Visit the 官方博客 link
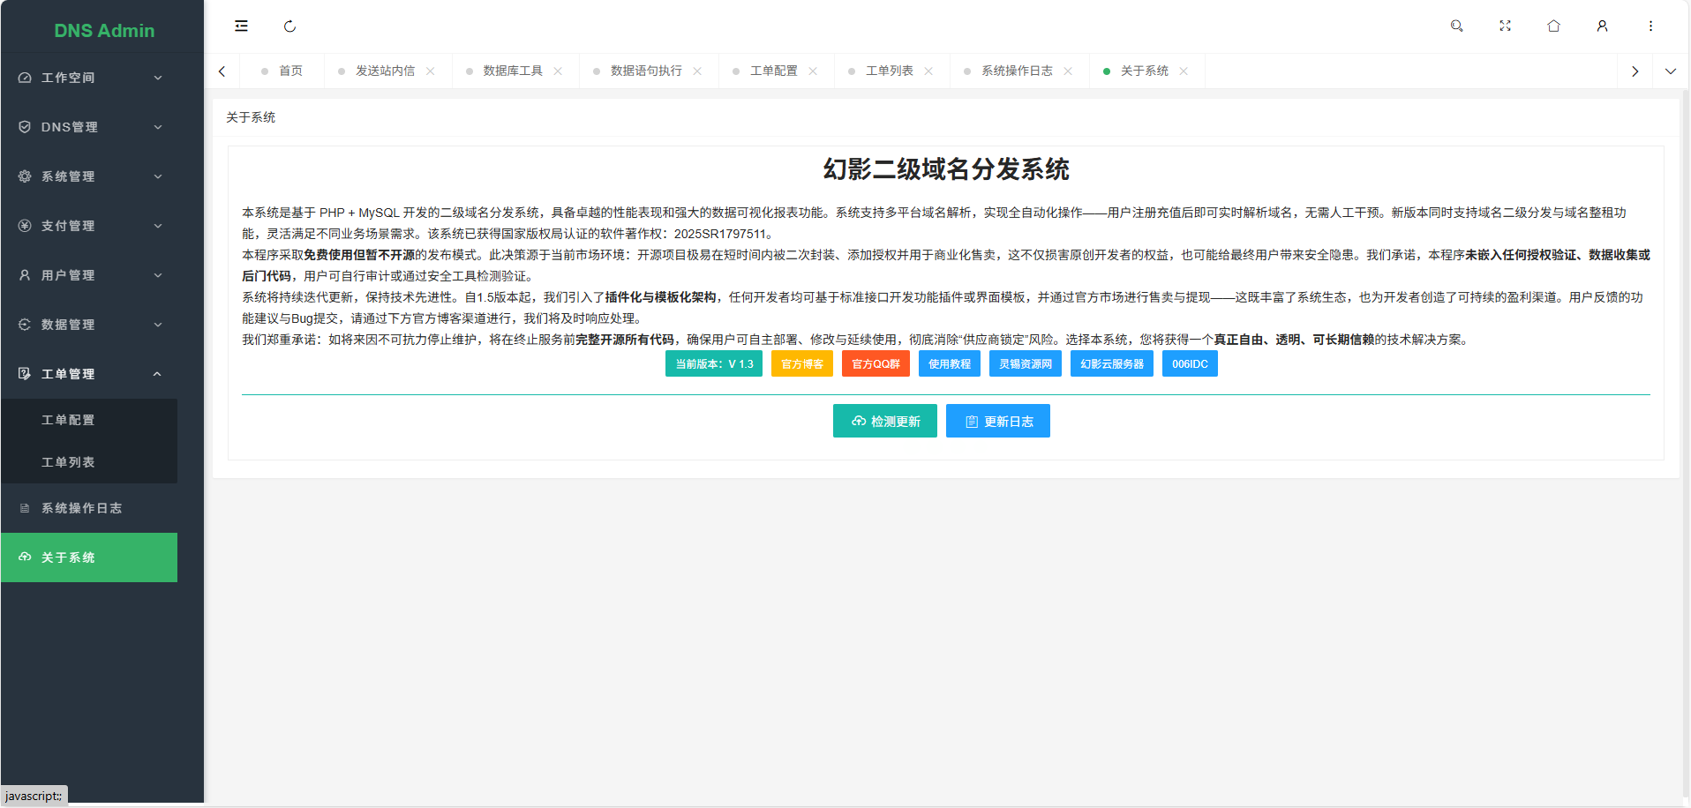 (x=801, y=363)
